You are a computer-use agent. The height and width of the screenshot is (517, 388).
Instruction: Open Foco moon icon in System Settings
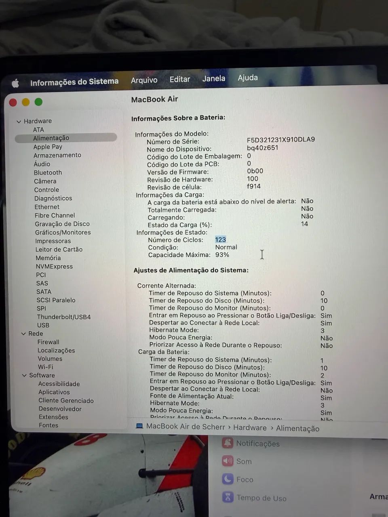click(228, 479)
